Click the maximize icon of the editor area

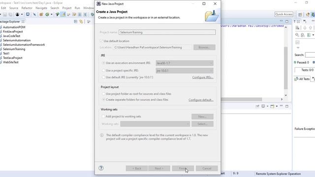tap(287, 22)
